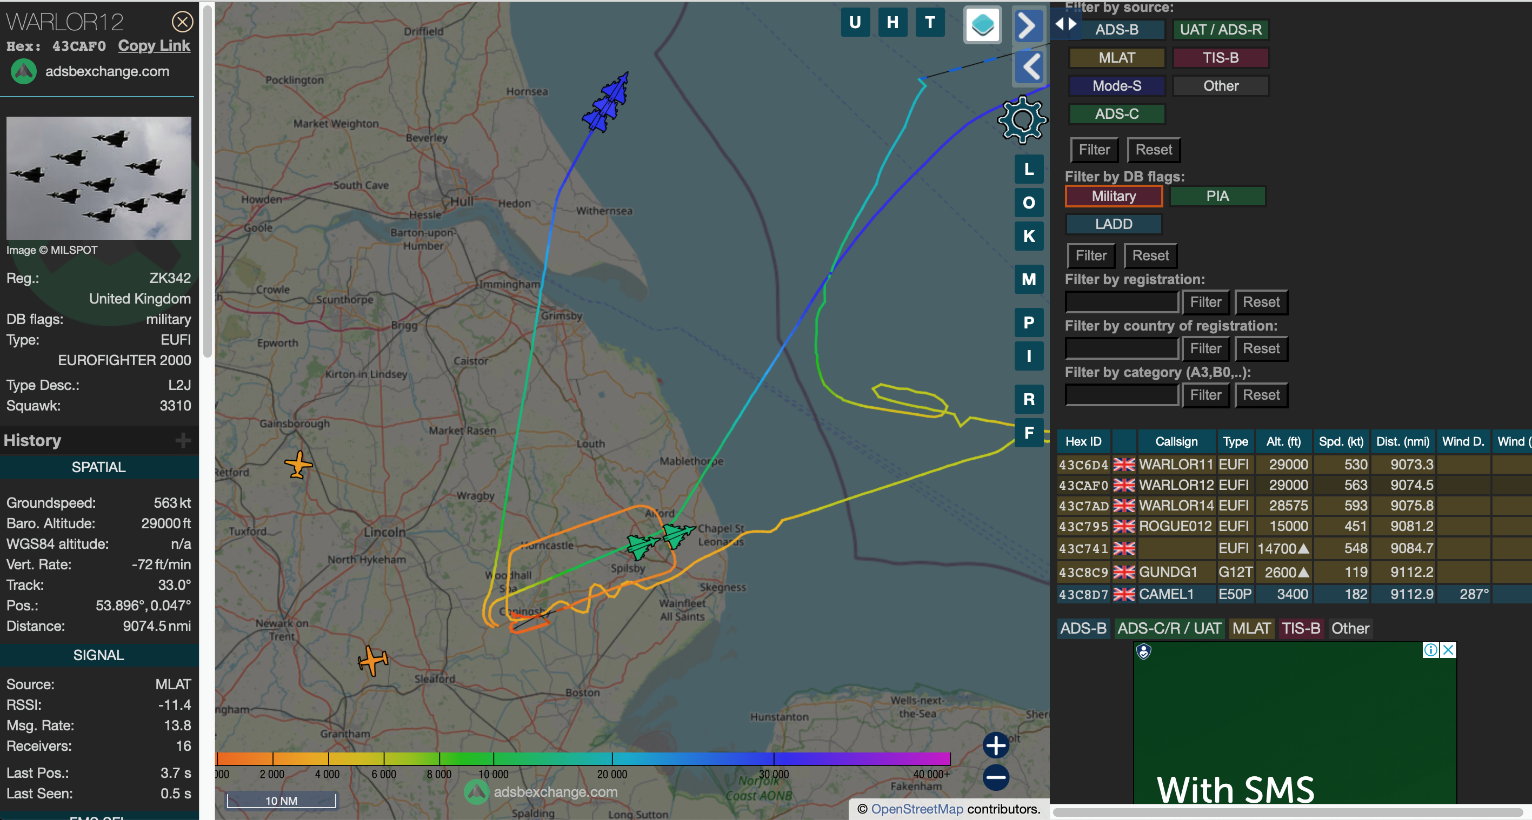
Task: Click the I map option button
Action: [x=1029, y=356]
